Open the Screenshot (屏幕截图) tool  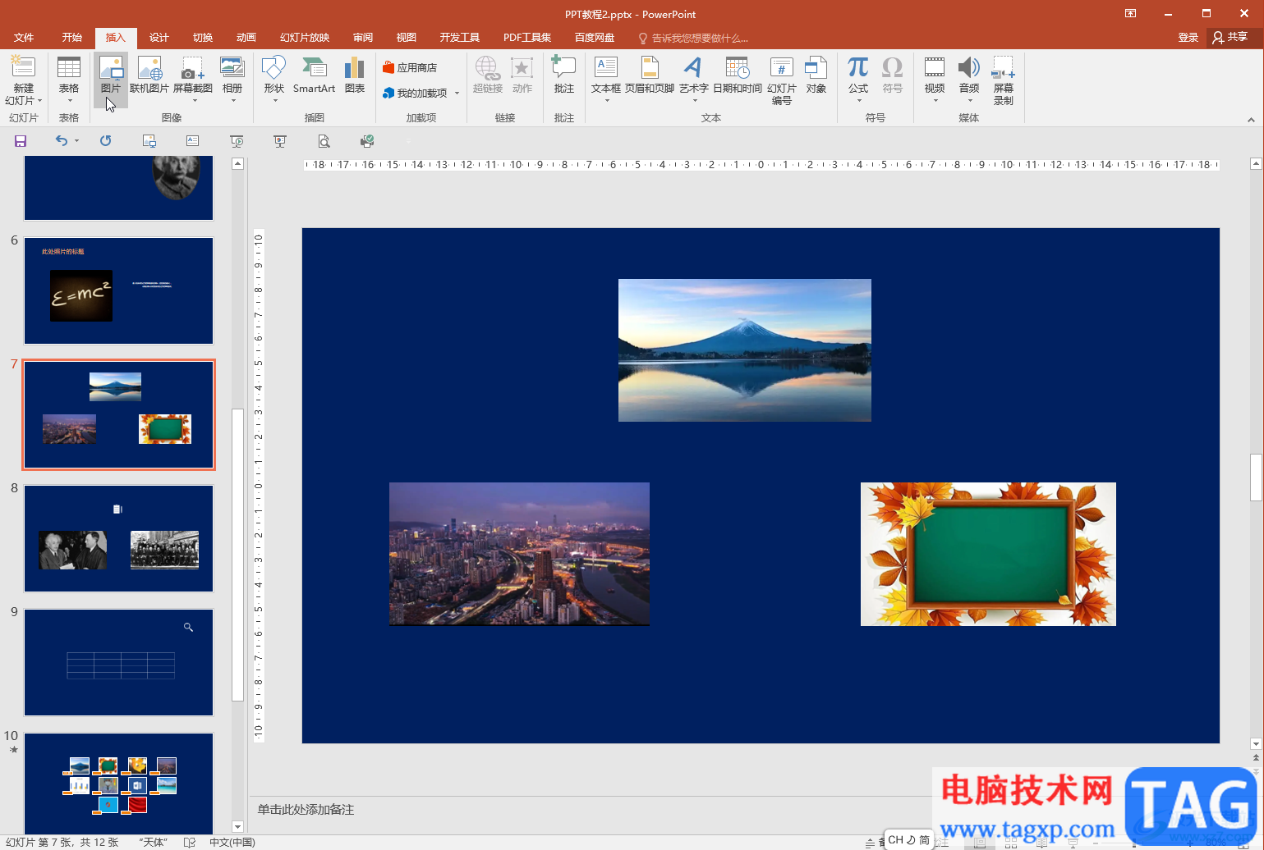193,80
